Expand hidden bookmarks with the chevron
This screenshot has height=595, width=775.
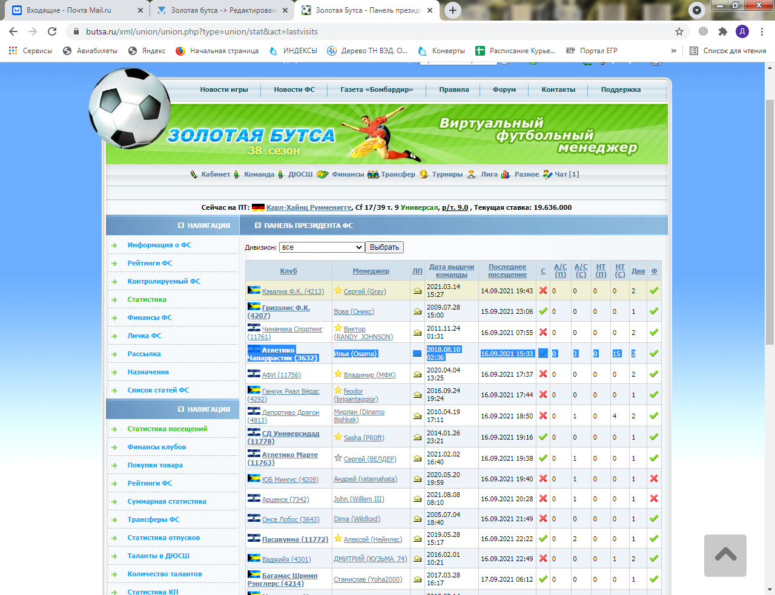(x=673, y=51)
